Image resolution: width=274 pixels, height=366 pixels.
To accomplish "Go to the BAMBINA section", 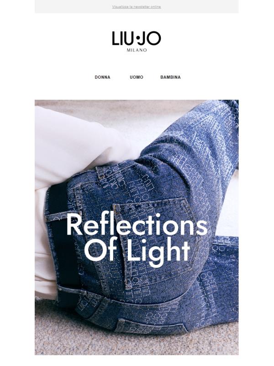I will pos(170,77).
